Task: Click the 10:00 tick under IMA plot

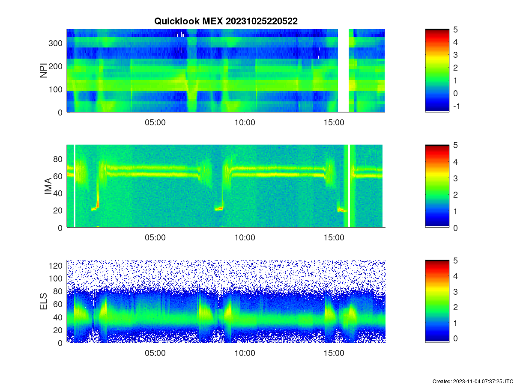Action: coord(245,237)
